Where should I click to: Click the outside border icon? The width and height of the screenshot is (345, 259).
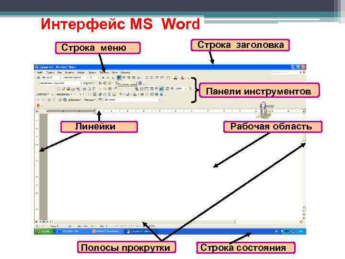(x=168, y=78)
